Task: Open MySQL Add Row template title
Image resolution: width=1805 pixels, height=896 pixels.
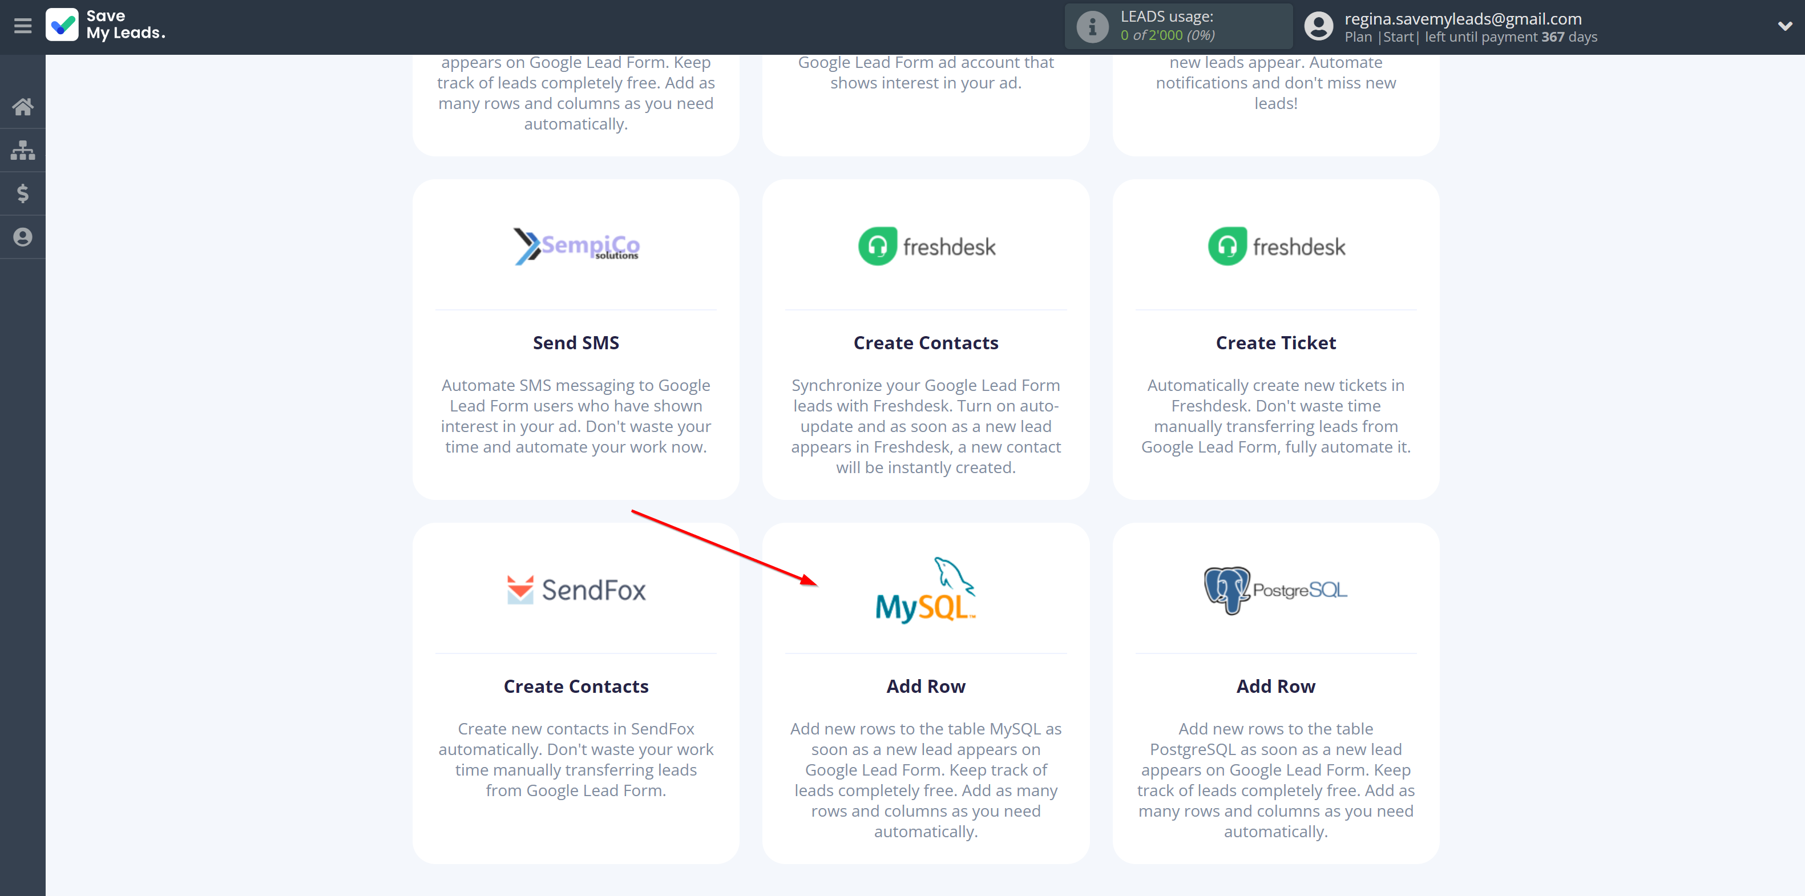Action: coord(926,686)
